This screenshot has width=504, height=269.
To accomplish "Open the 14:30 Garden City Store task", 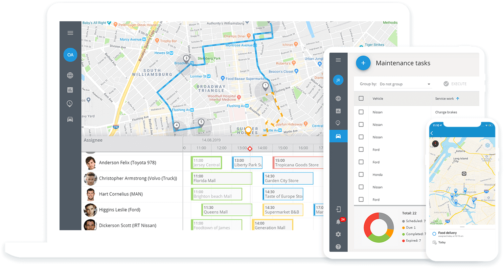I will coord(288,178).
